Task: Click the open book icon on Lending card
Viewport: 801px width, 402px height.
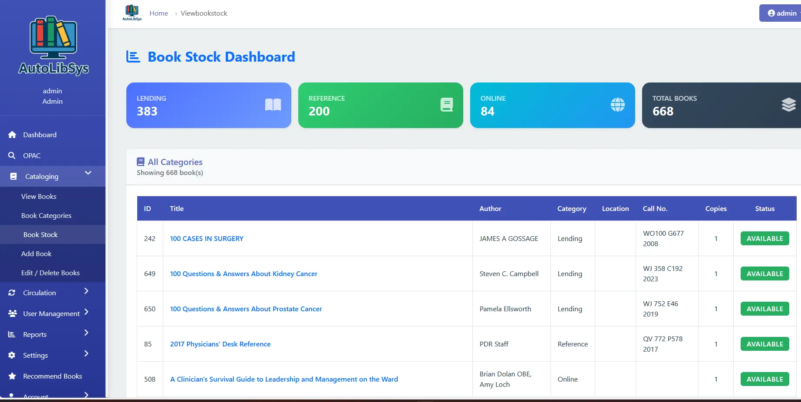Action: click(x=273, y=105)
